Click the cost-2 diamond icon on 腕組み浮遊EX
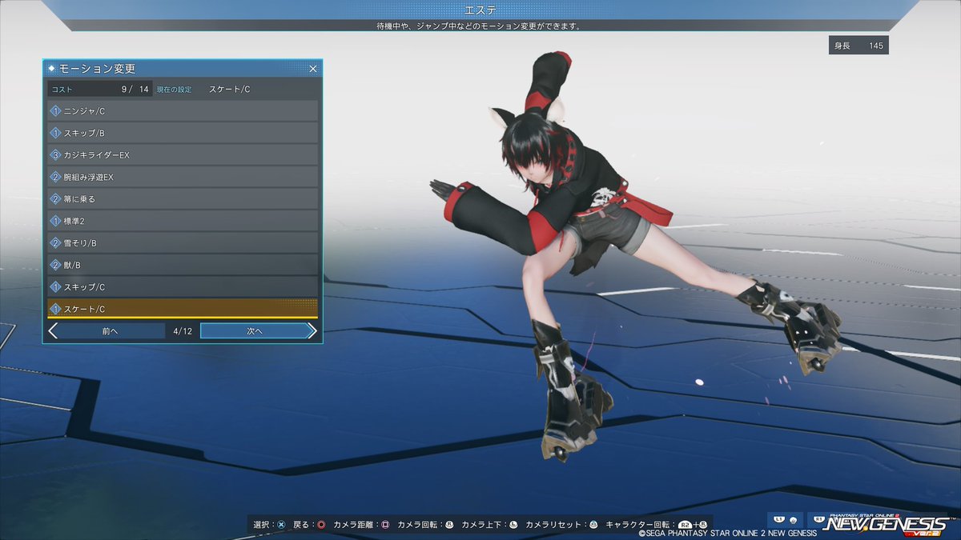 coord(56,177)
